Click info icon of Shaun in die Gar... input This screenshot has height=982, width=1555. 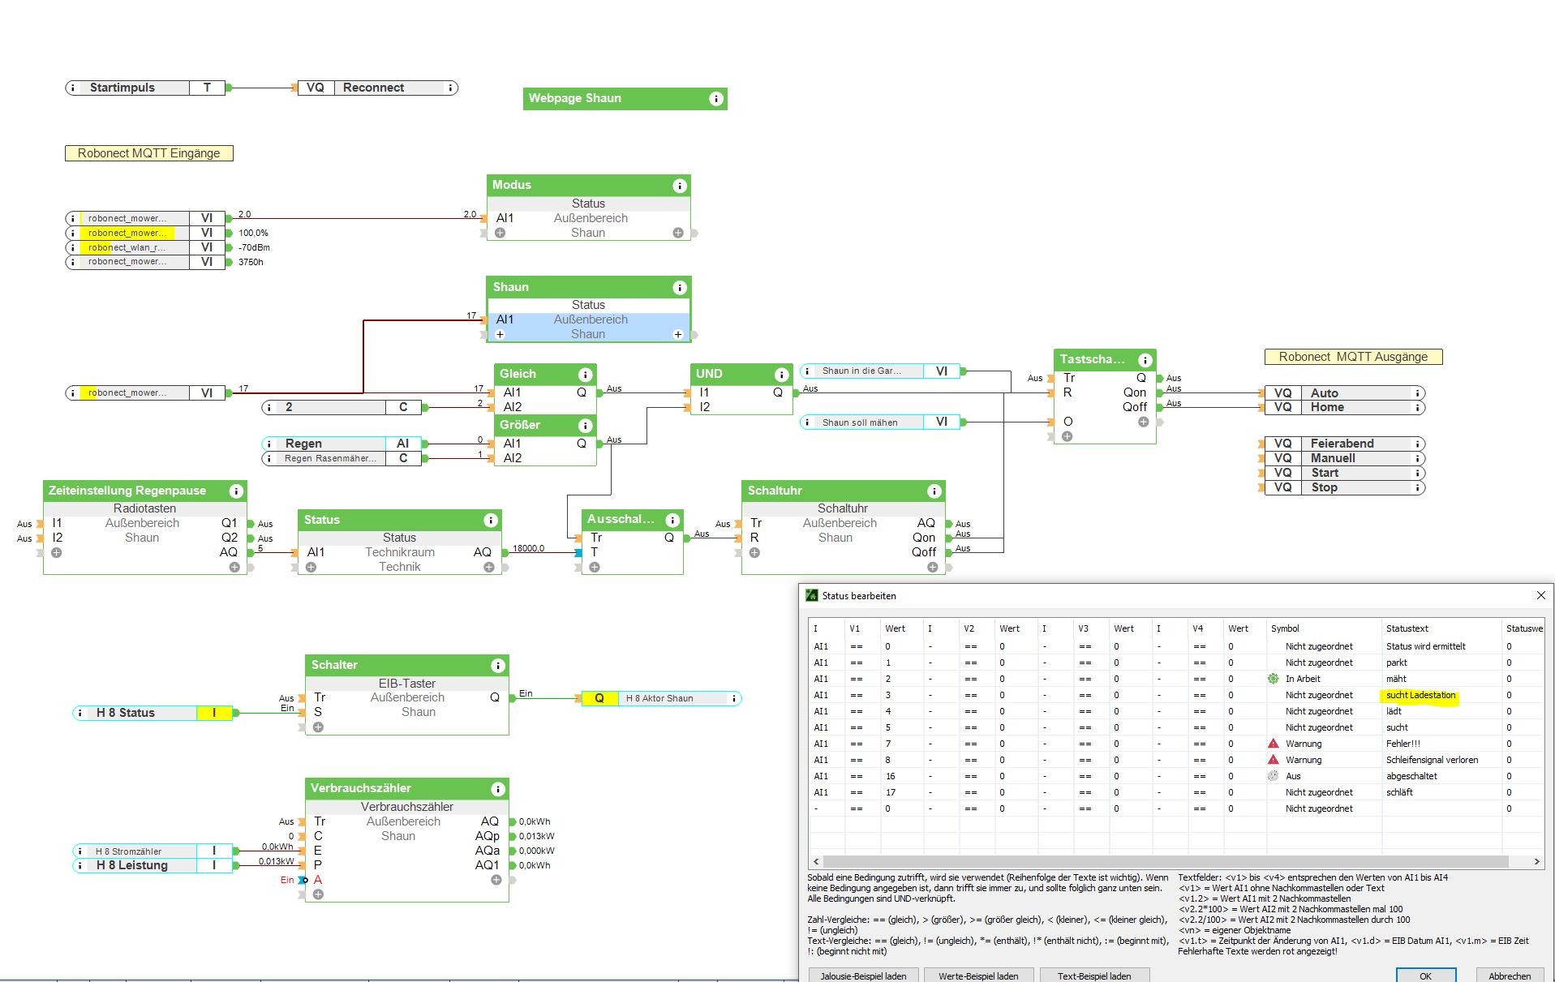[808, 371]
